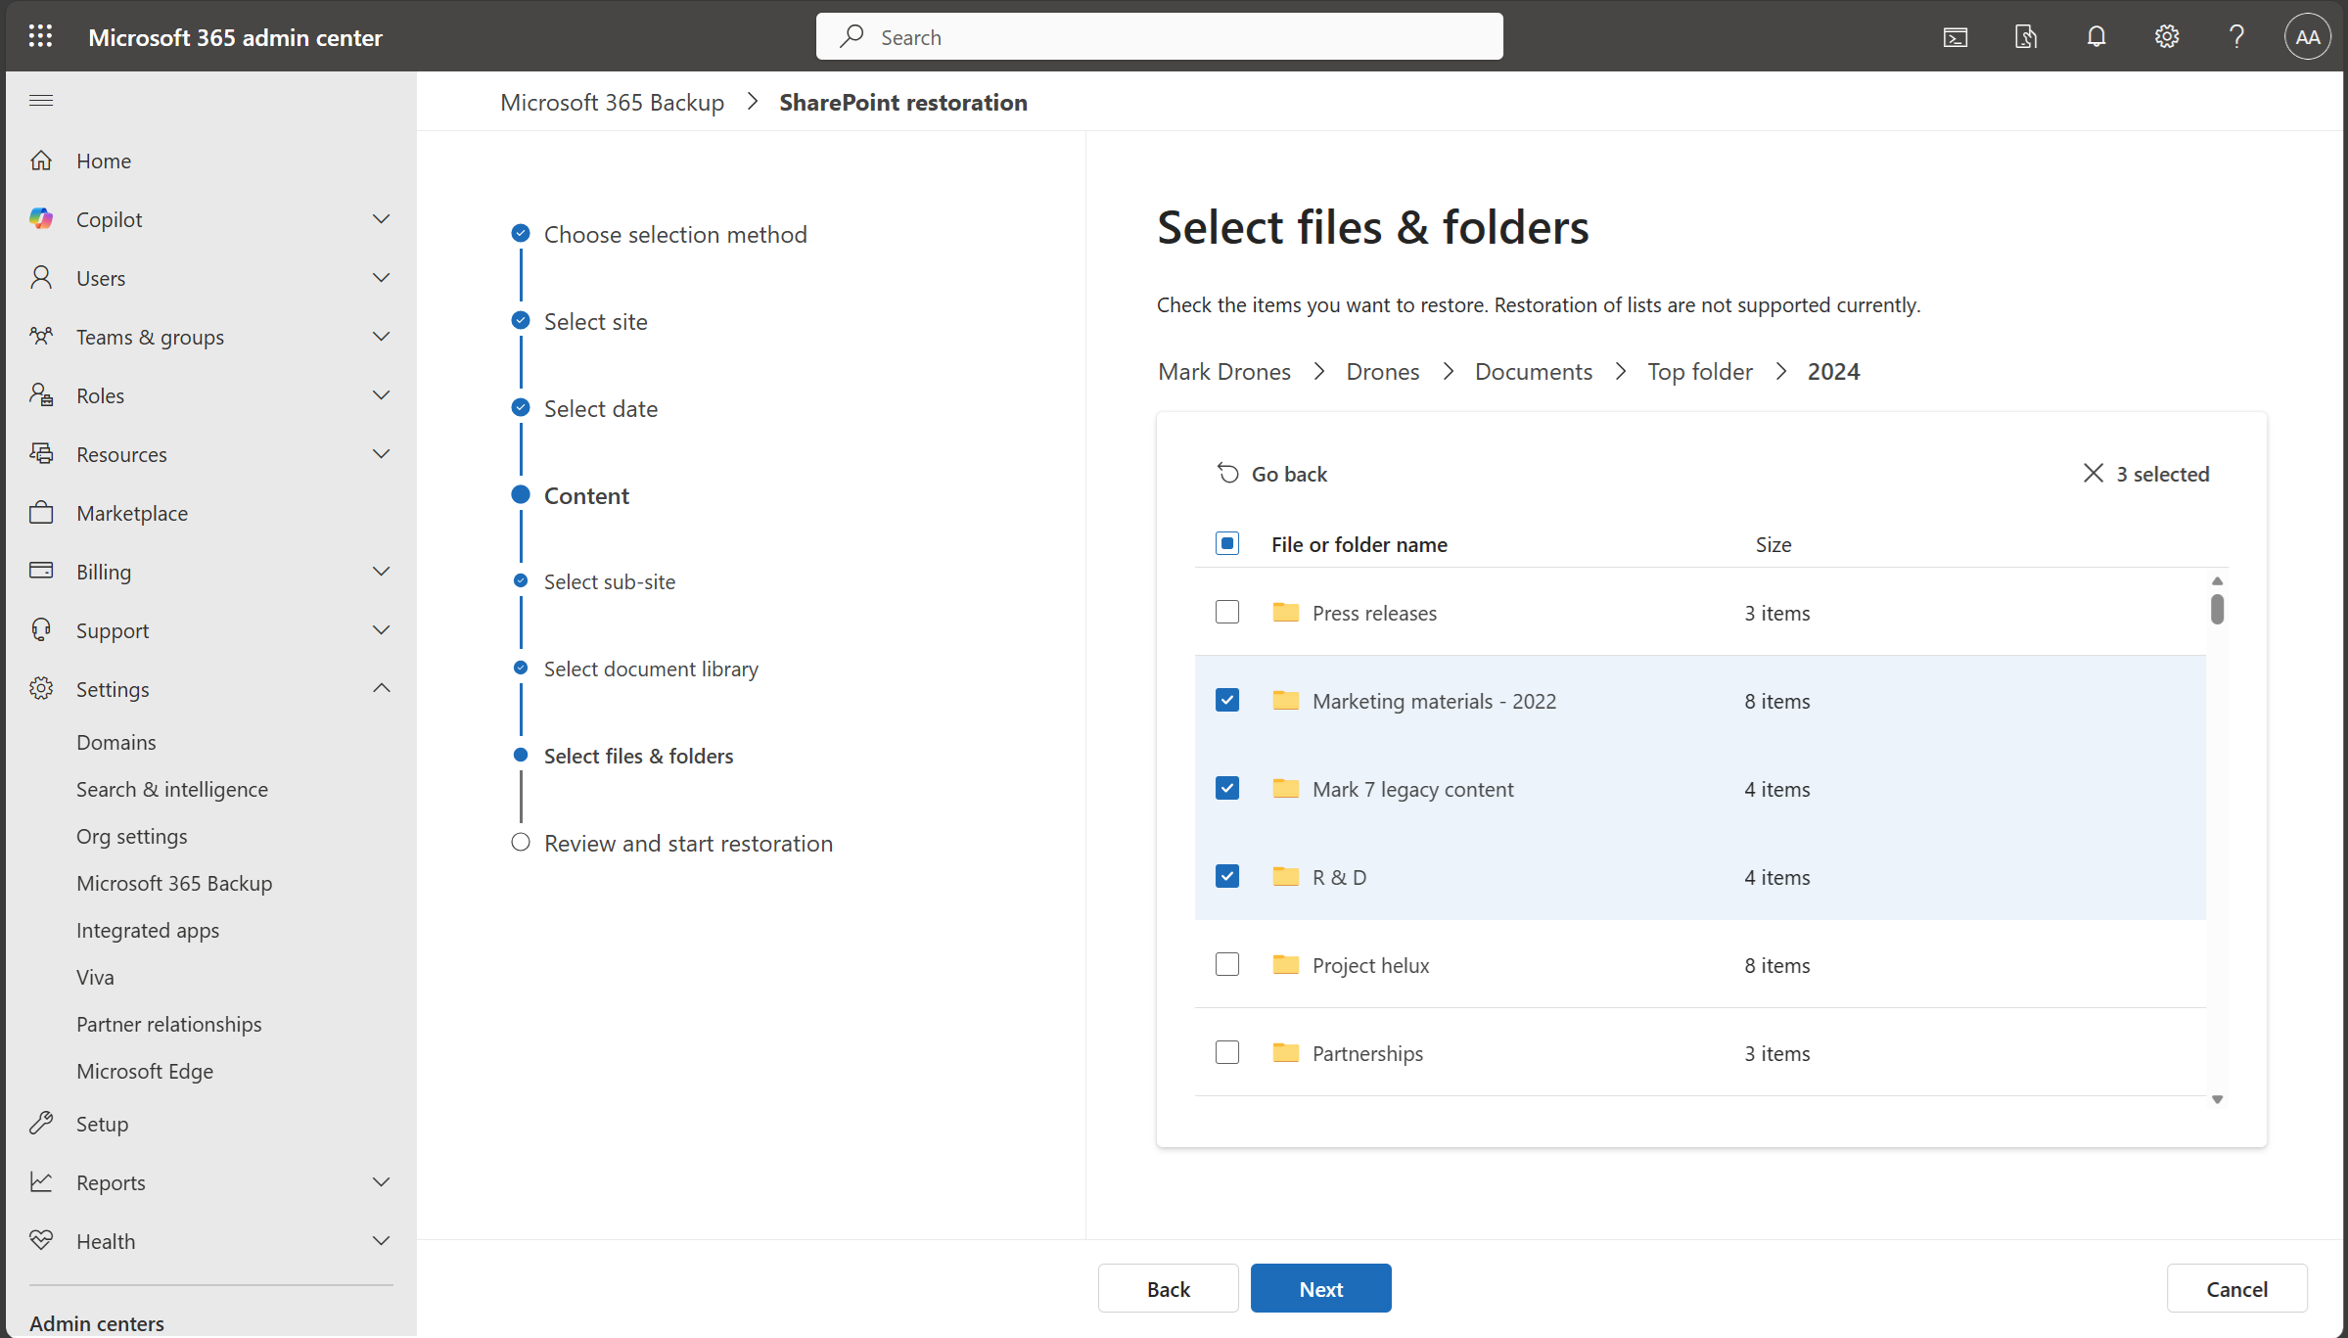Open the Microsoft 365 app launcher

pyautogui.click(x=40, y=36)
